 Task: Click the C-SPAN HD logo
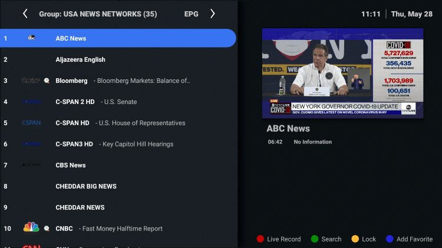[x=31, y=123]
